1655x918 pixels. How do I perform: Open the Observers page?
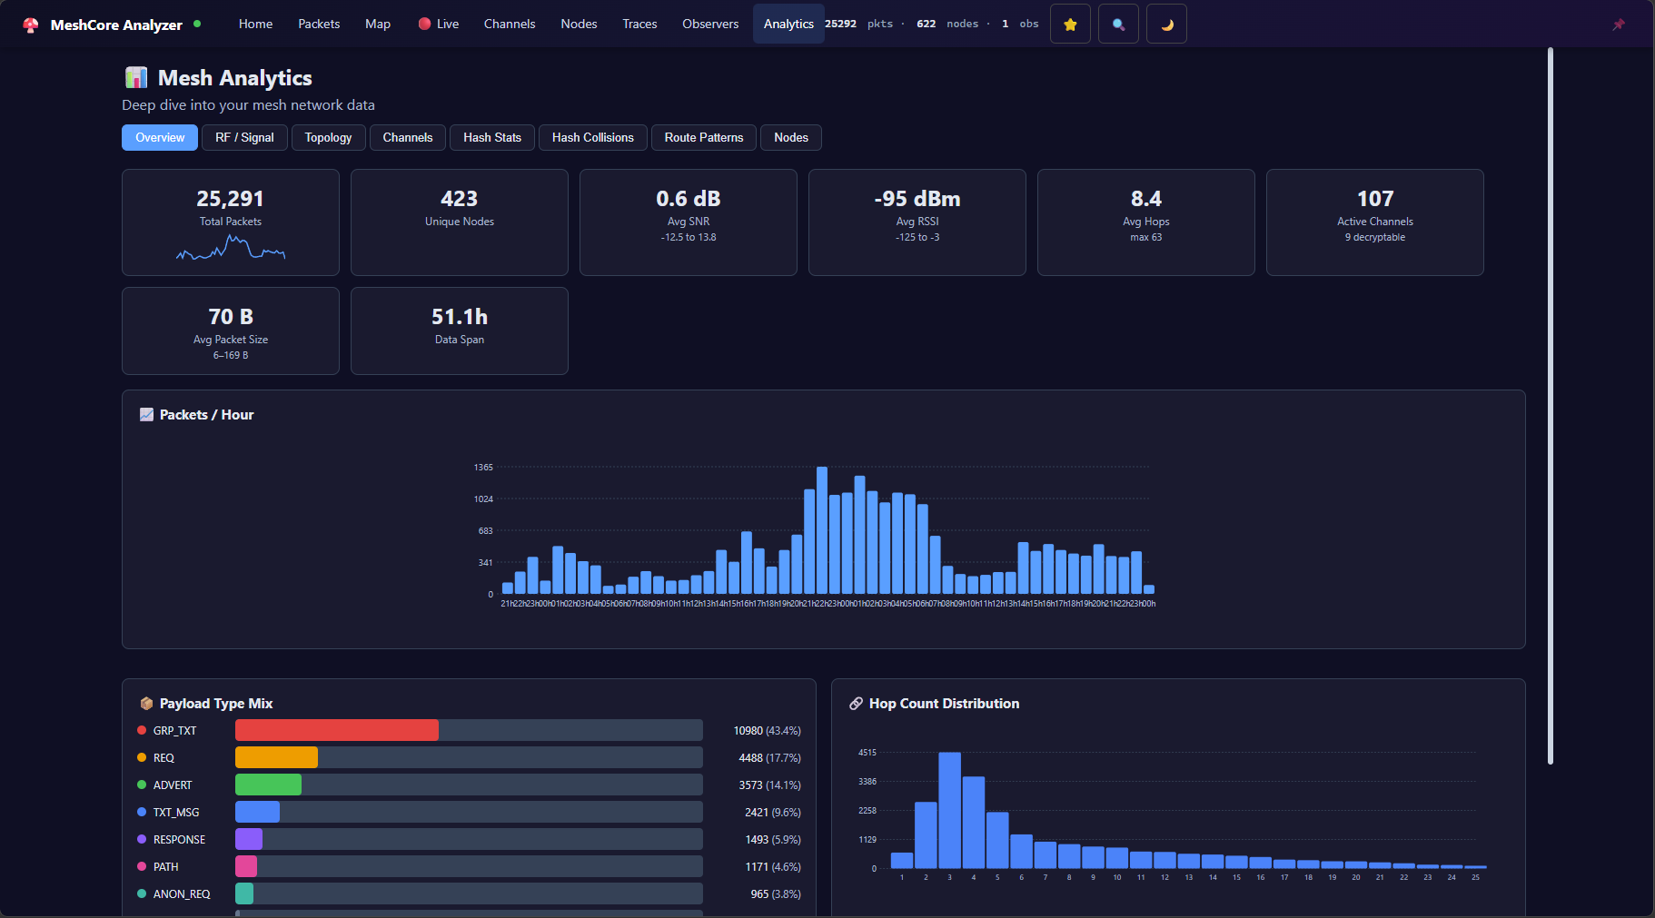click(x=710, y=24)
